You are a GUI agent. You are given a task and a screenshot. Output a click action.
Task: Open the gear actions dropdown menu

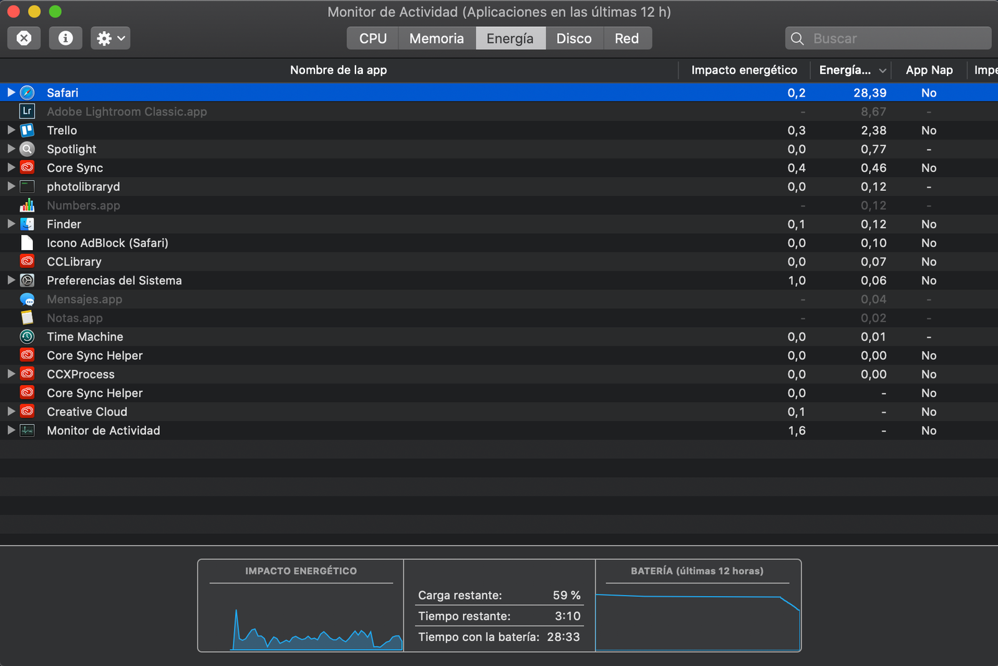[x=110, y=38]
